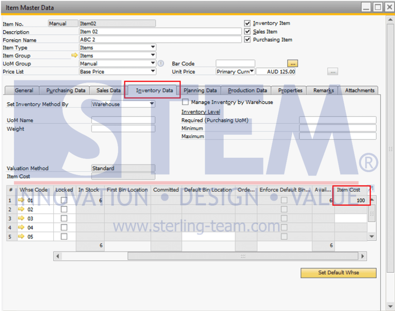Click the Inventory Level link
Screen dimensions: 395x311
(201, 112)
